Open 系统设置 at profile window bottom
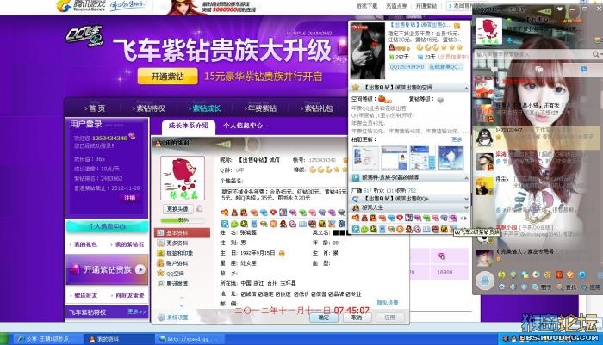The height and width of the screenshot is (345, 603). click(173, 317)
